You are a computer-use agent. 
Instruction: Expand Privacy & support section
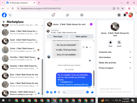(x=115, y=68)
